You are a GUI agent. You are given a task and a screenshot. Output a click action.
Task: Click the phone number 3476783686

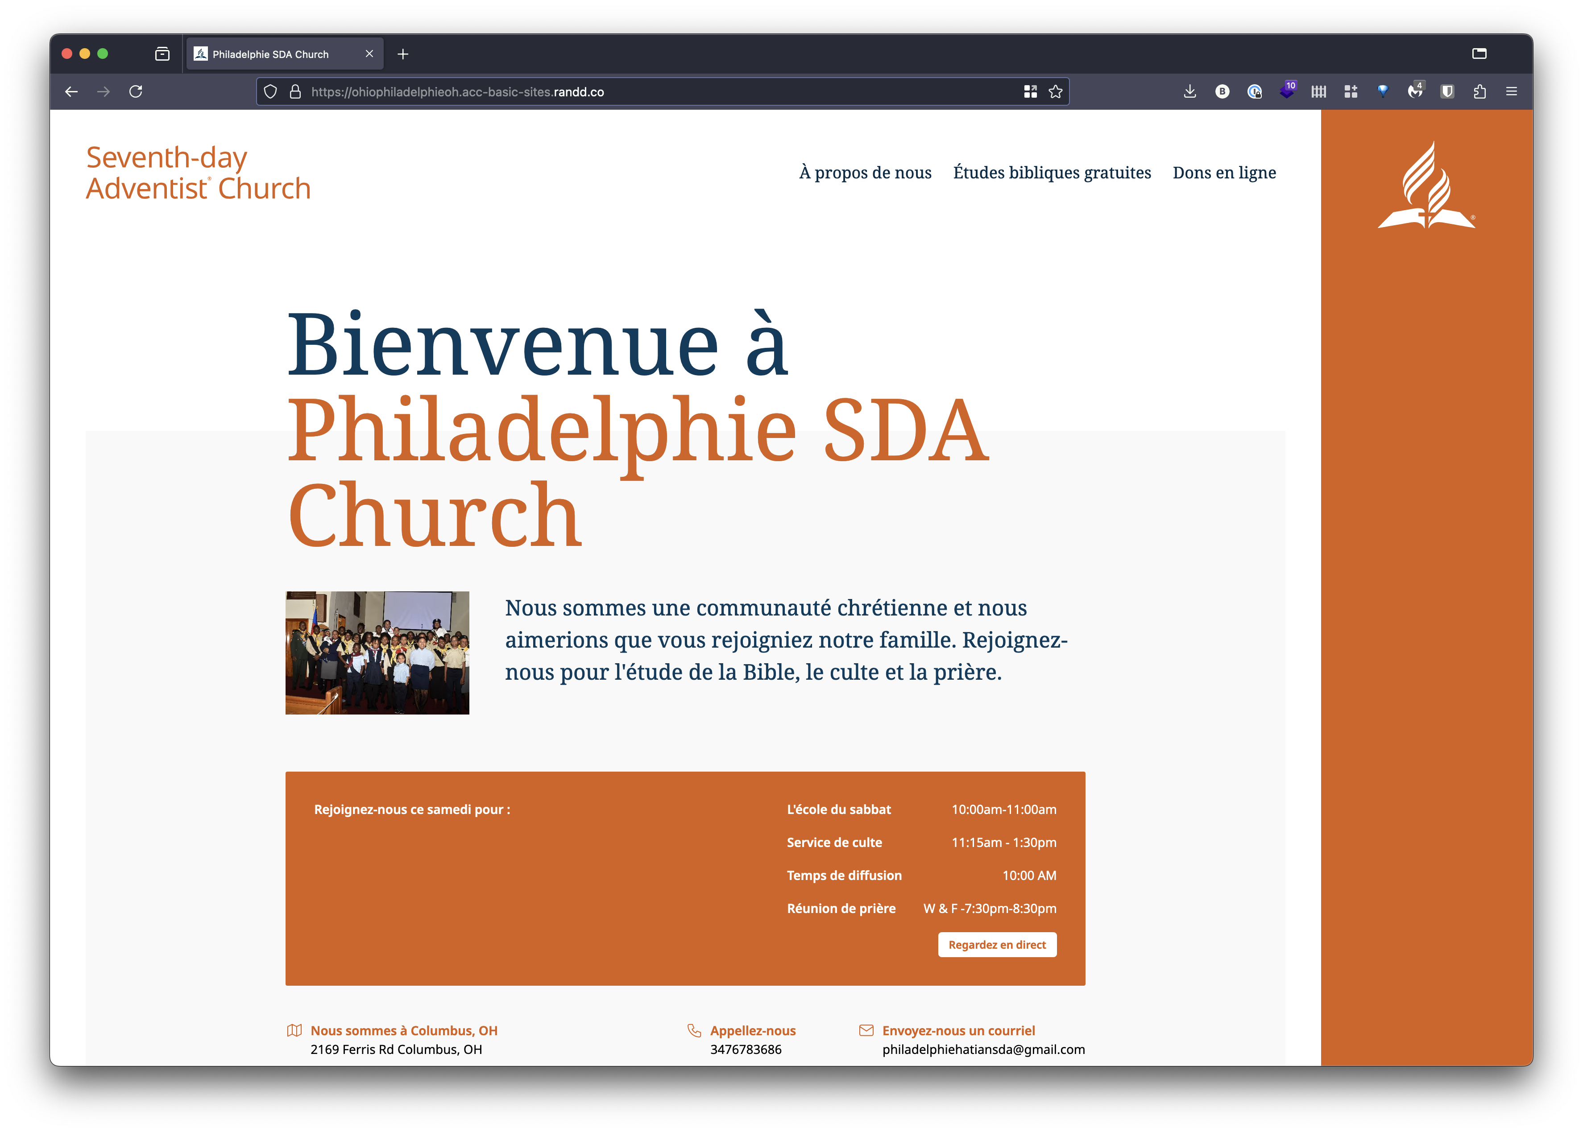pos(746,1049)
